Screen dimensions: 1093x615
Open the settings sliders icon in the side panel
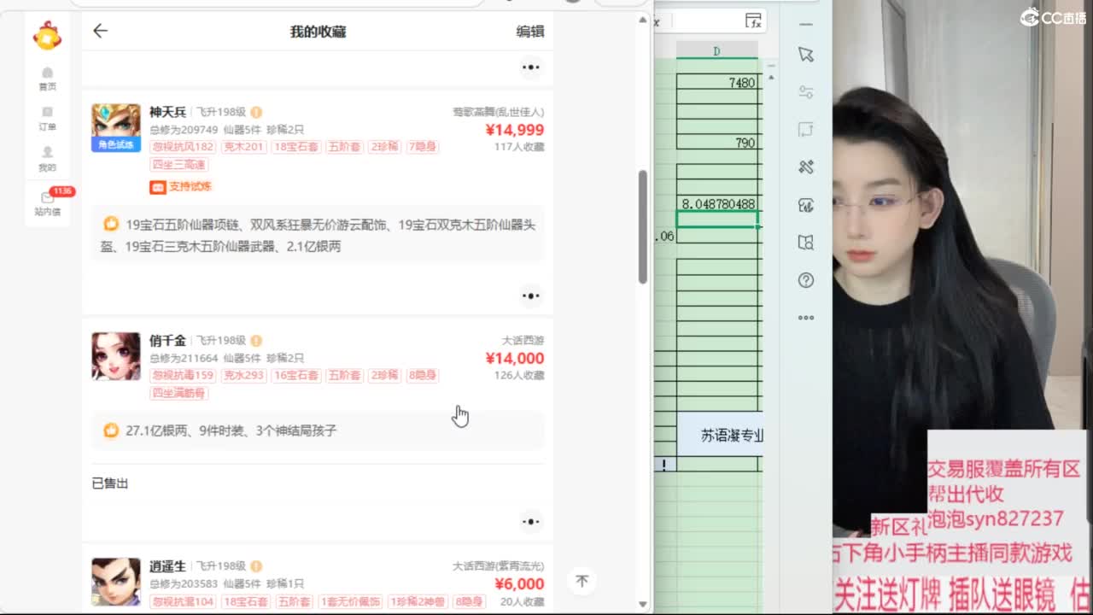(805, 92)
